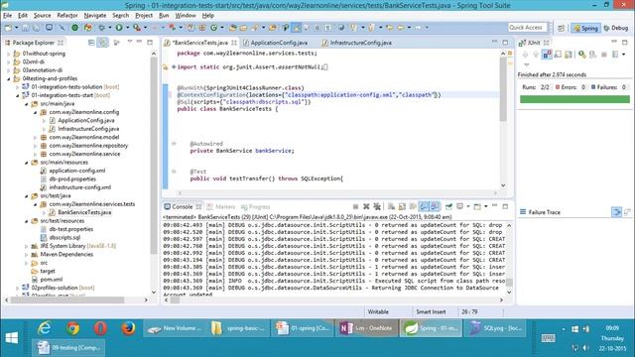Select db-prod.properties file
This screenshot has width=635, height=357.
click(72, 178)
